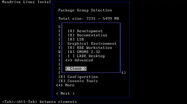
Task: Click the Package Group Selection title
Action: [x=85, y=10]
